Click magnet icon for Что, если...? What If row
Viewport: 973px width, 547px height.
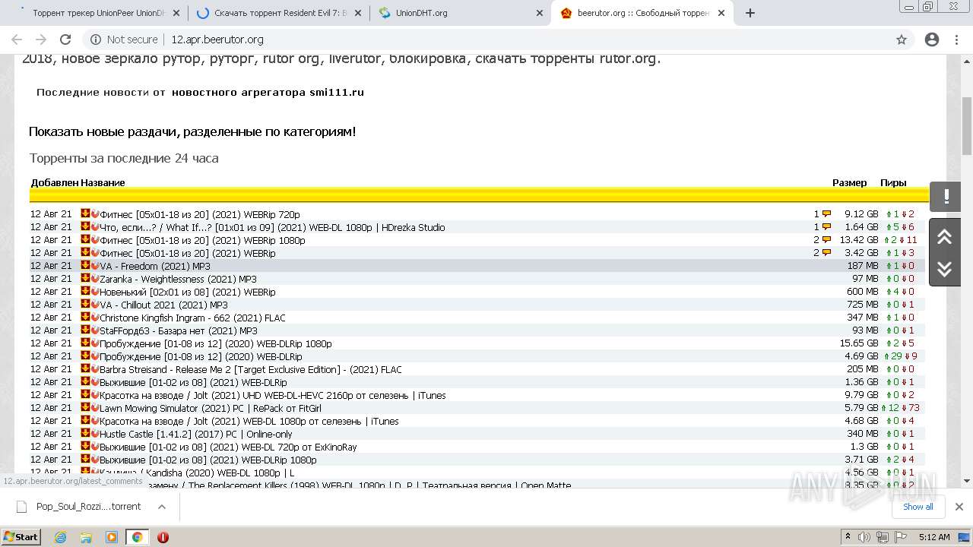[95, 227]
